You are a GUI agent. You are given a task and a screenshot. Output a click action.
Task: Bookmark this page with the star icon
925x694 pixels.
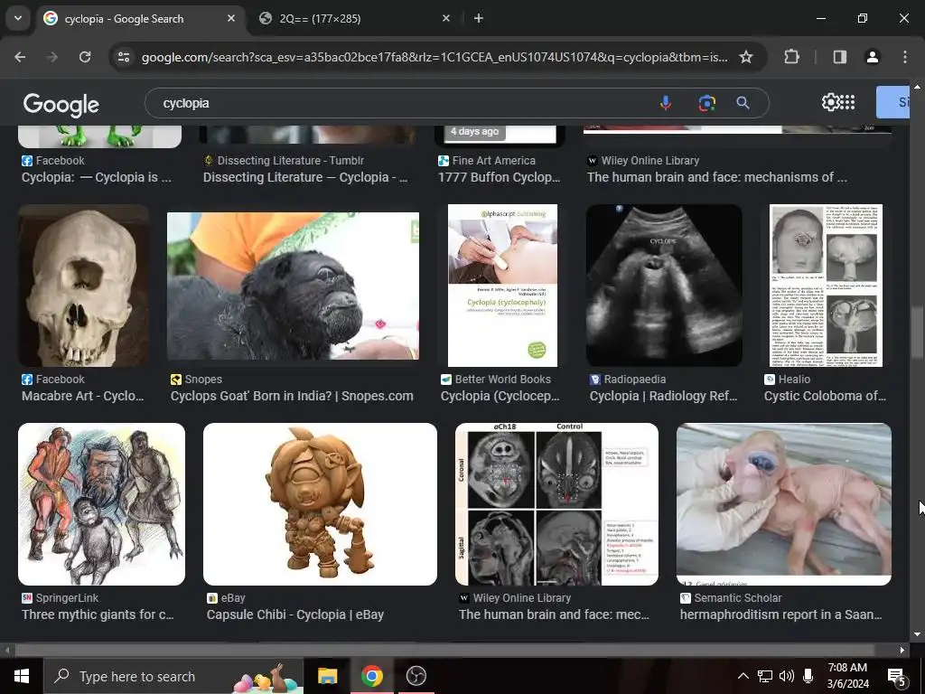click(745, 57)
